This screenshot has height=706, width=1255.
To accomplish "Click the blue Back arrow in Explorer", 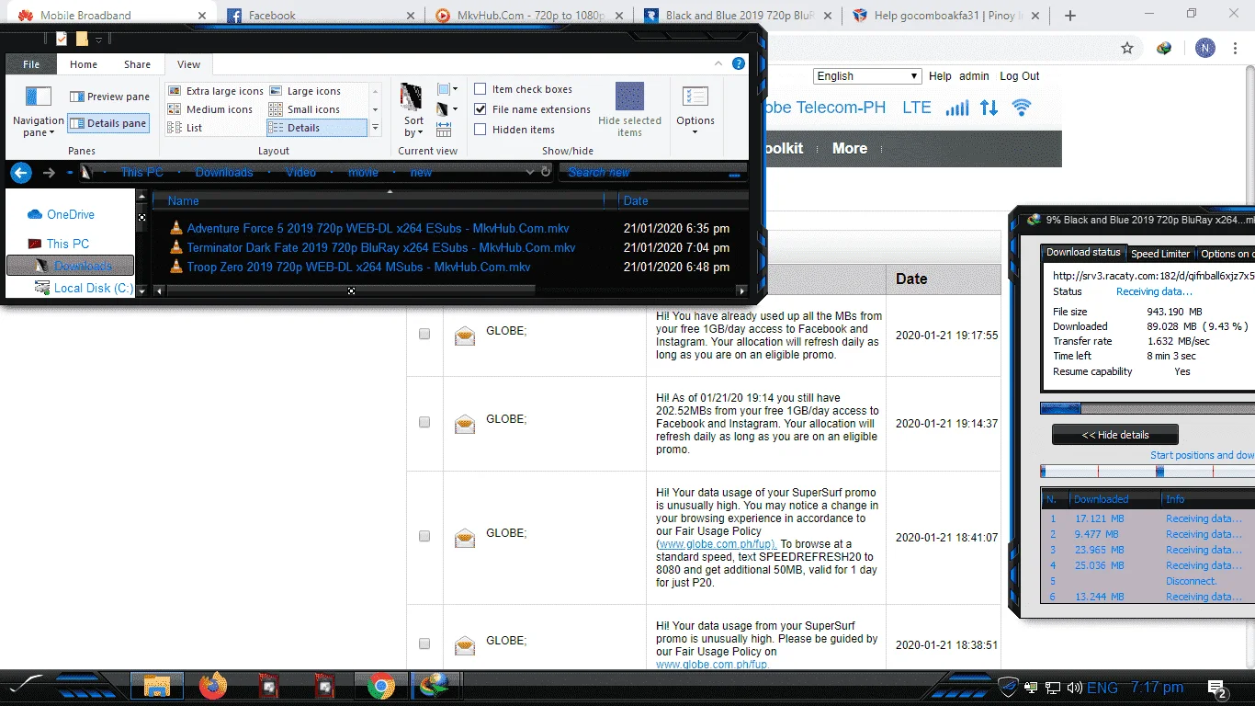I will pos(21,172).
